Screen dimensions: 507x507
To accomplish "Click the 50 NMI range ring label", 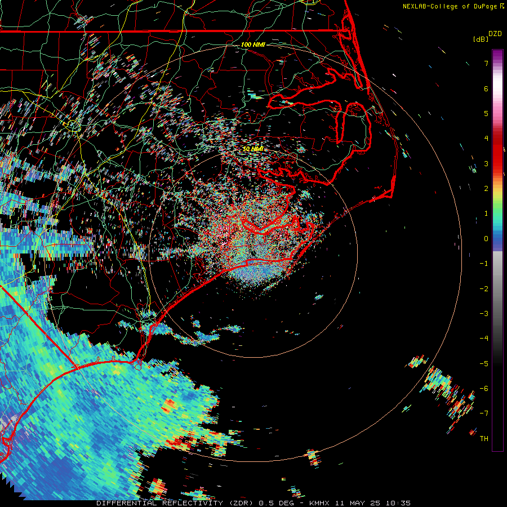I will tap(253, 149).
